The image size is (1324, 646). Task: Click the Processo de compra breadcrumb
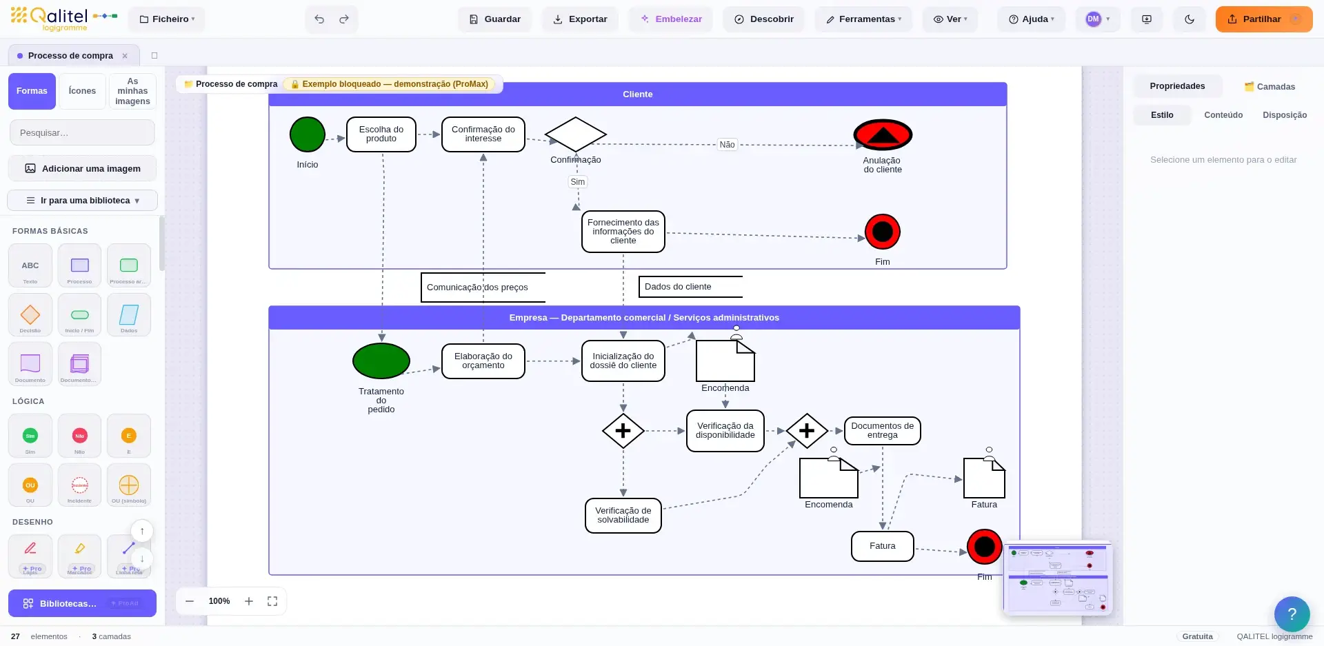click(x=230, y=84)
